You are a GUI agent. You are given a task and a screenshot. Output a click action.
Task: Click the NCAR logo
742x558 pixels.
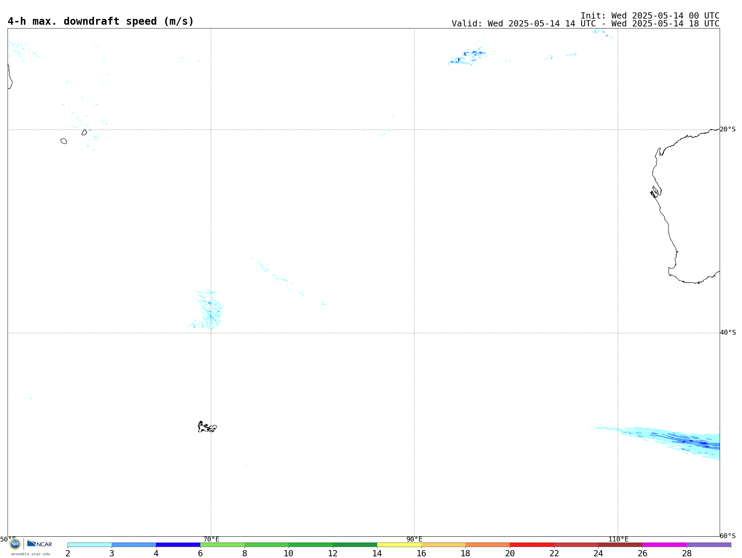pos(40,544)
